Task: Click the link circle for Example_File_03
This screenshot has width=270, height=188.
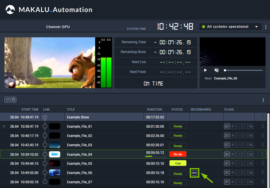Action: 45,145
